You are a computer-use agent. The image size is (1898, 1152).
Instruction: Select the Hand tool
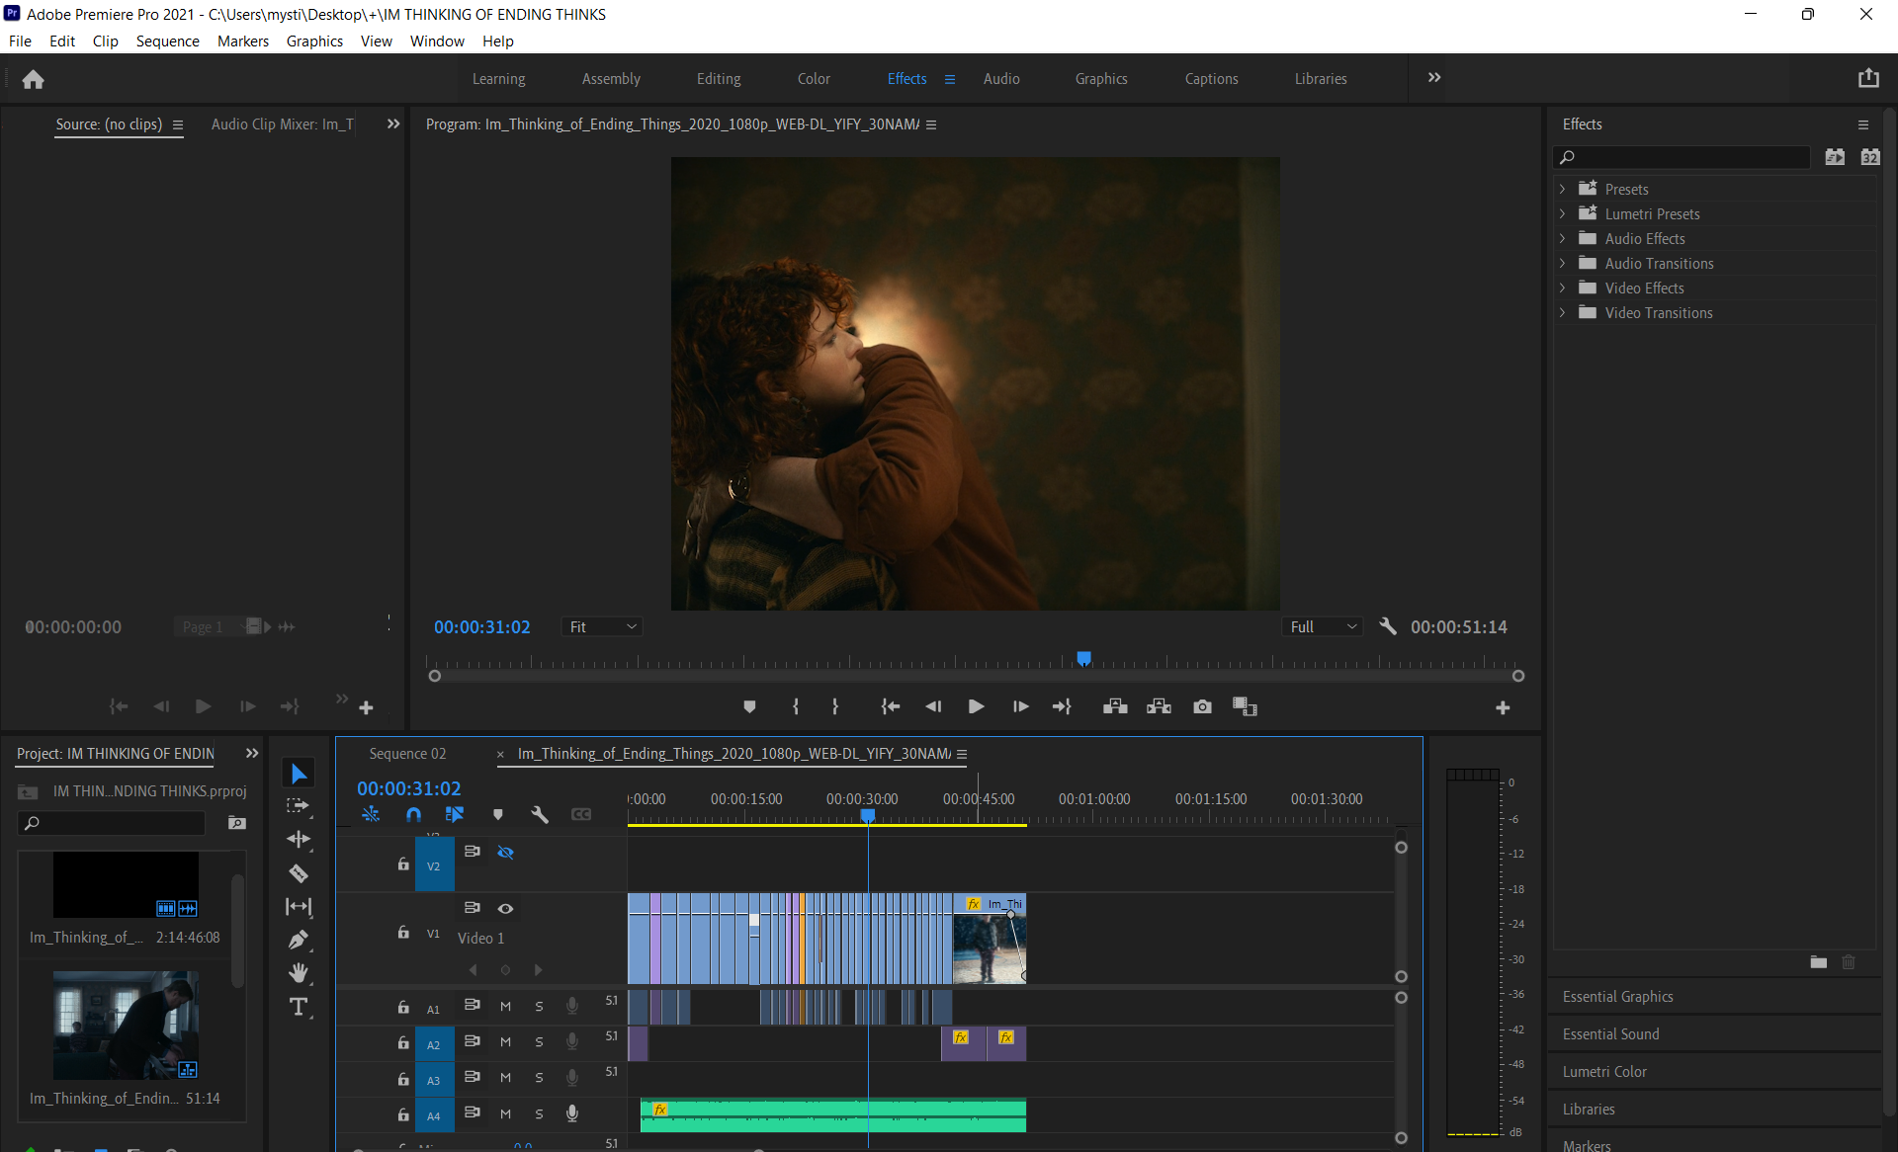[x=298, y=974]
